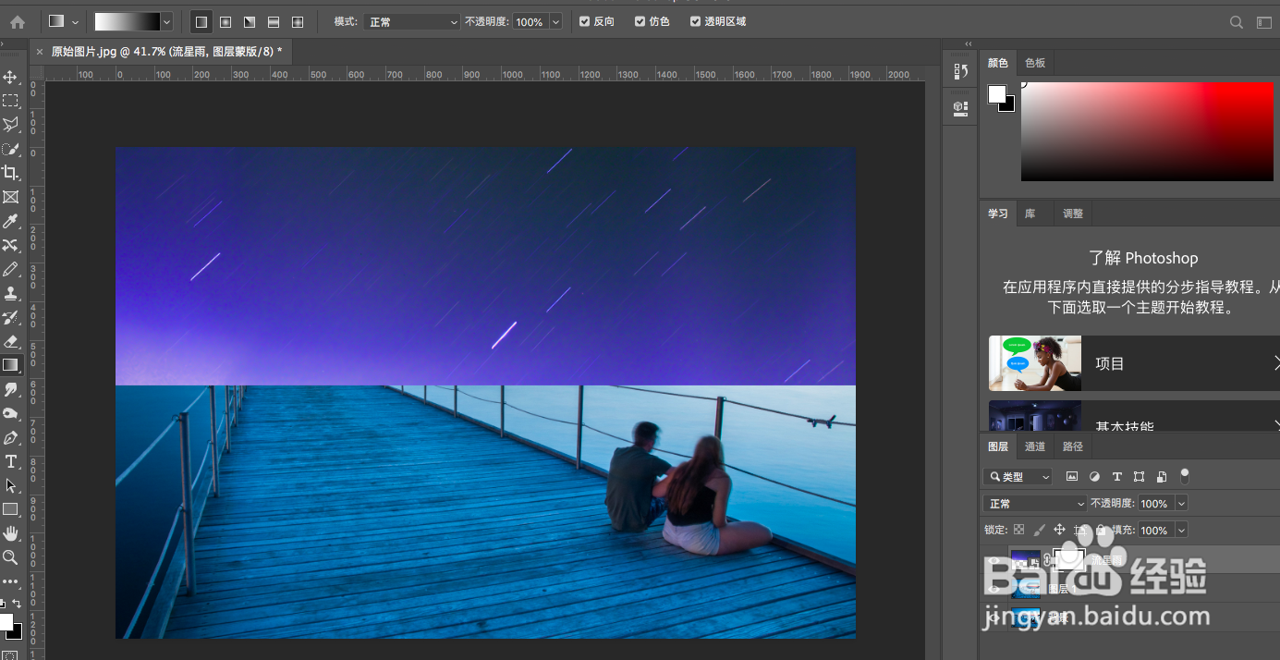Screen dimensions: 1280x660
Task: Open the layer 不透明度 dropdown arrow
Action: tap(1181, 504)
